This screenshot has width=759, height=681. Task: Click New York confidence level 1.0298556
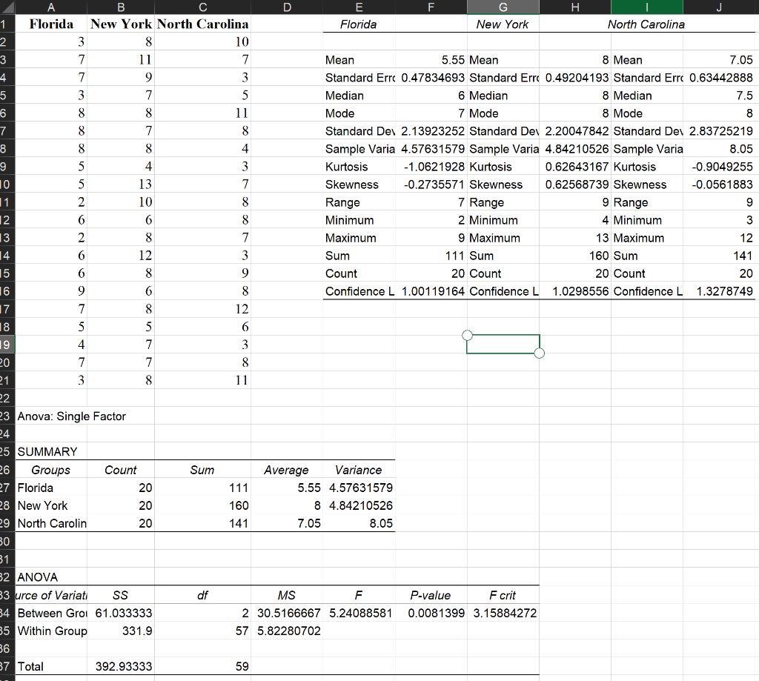coord(580,291)
